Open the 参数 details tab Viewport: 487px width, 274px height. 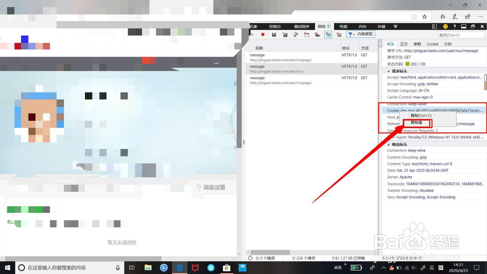pos(417,44)
